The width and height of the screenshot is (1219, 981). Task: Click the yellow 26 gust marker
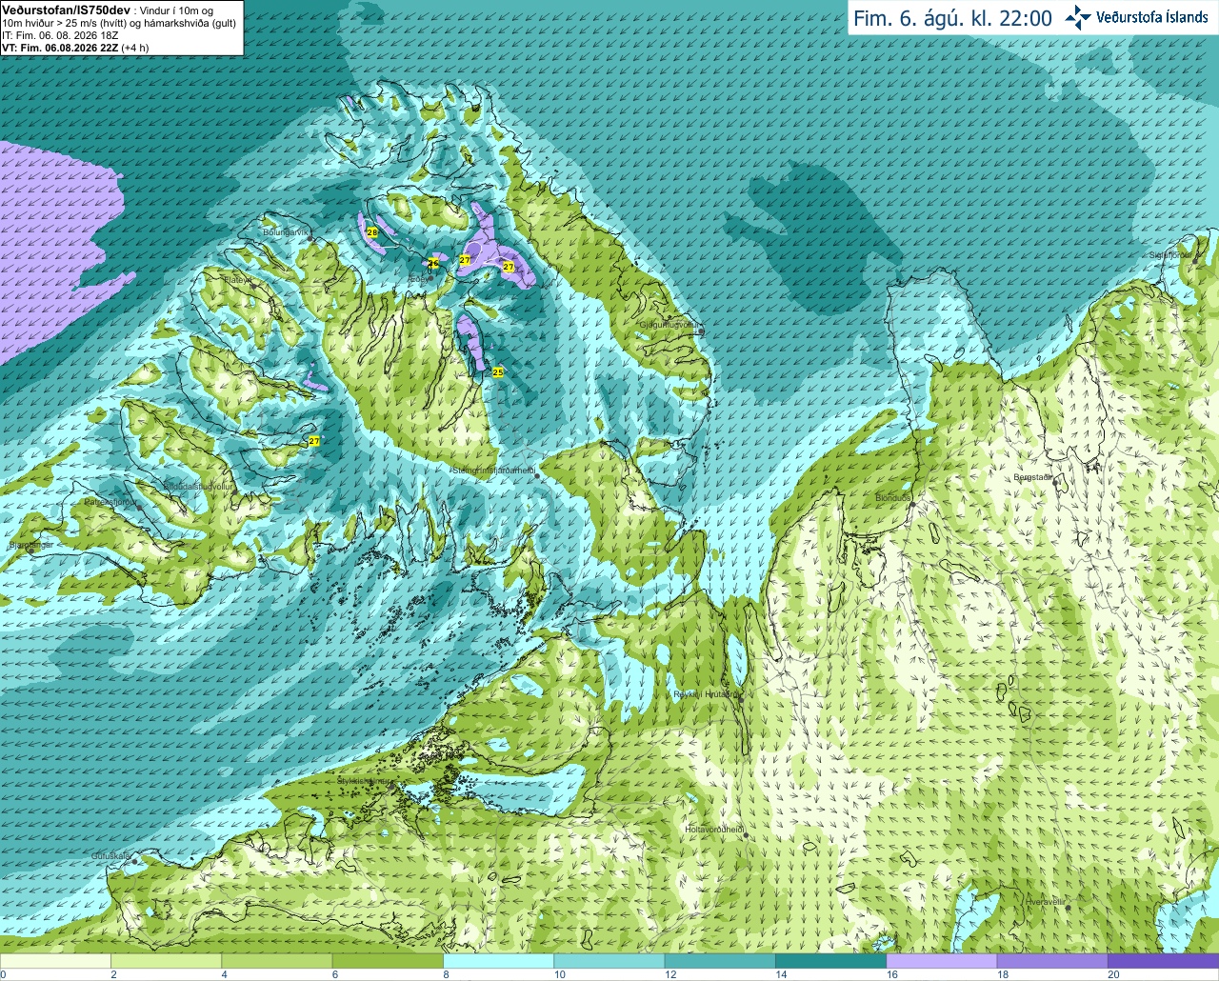(x=432, y=263)
